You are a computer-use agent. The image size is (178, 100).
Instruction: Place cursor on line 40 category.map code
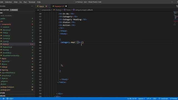pos(72,42)
